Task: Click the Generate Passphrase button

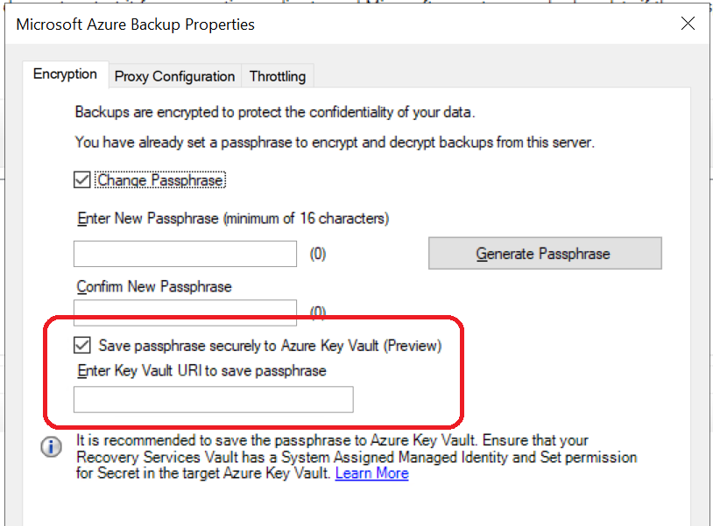Action: 544,254
